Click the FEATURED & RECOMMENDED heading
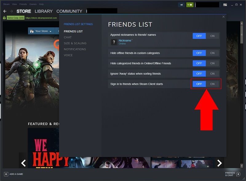 click(x=43, y=124)
